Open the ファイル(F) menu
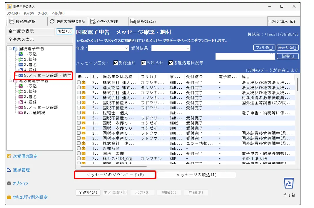 (13, 13)
